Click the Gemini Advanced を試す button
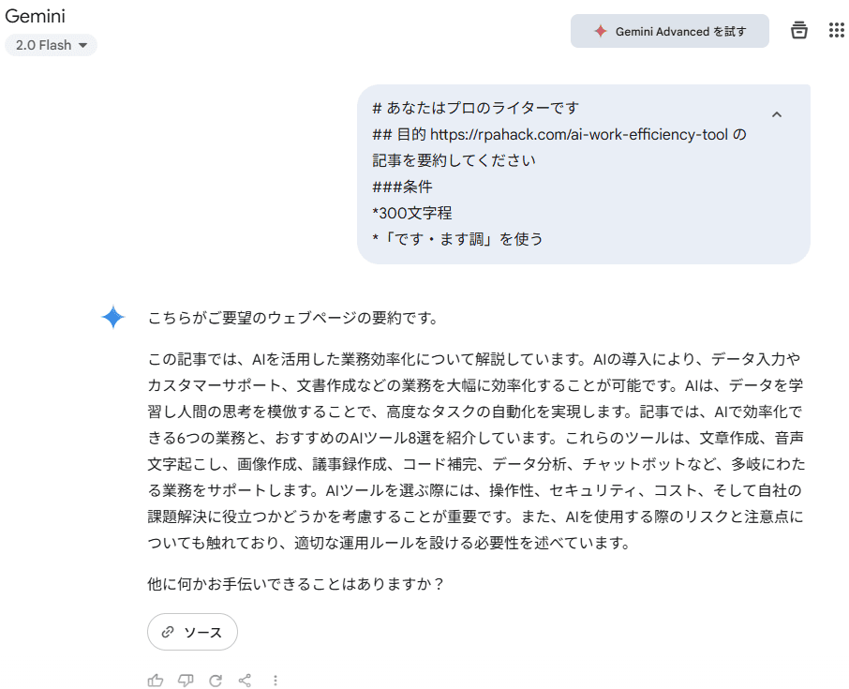This screenshot has height=689, width=849. coord(670,31)
